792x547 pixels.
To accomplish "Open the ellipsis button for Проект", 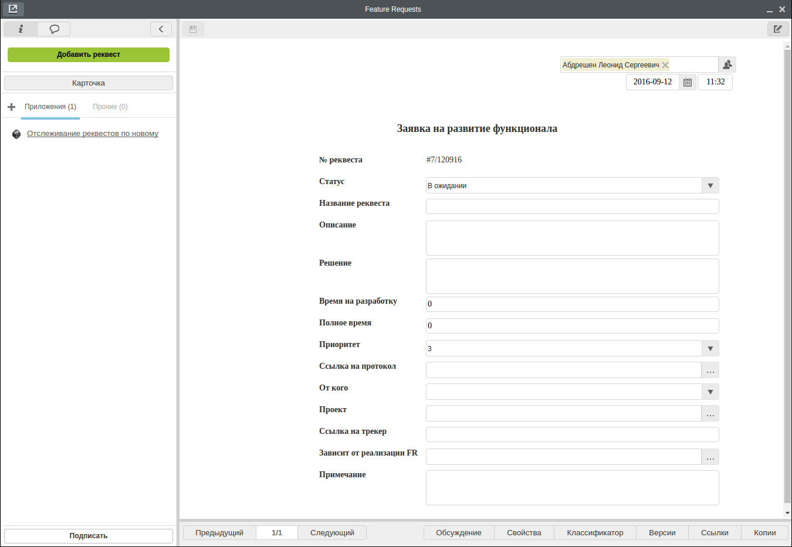I will click(x=710, y=413).
